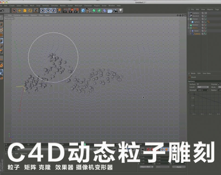Open the Object (Rel) dropdown at bottom
This screenshot has height=175, width=221.
tap(146, 167)
